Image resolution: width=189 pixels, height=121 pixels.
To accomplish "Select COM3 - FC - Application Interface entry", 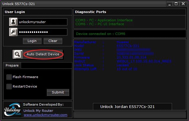I will point(104,20).
